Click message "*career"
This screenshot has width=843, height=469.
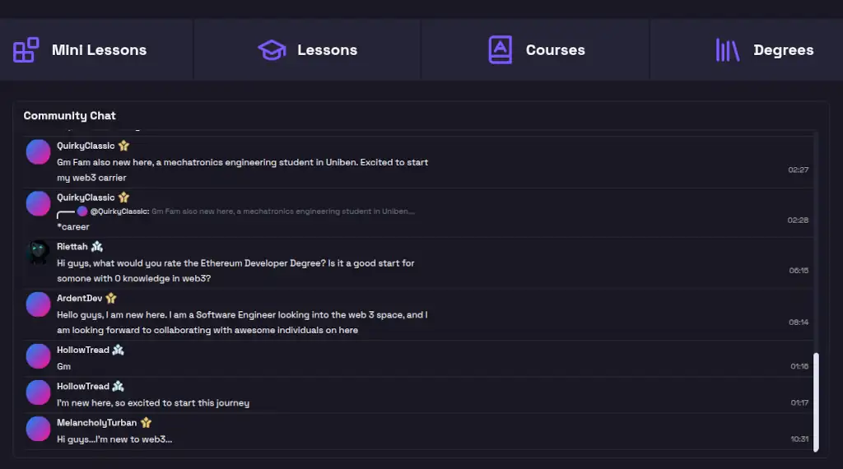point(73,227)
